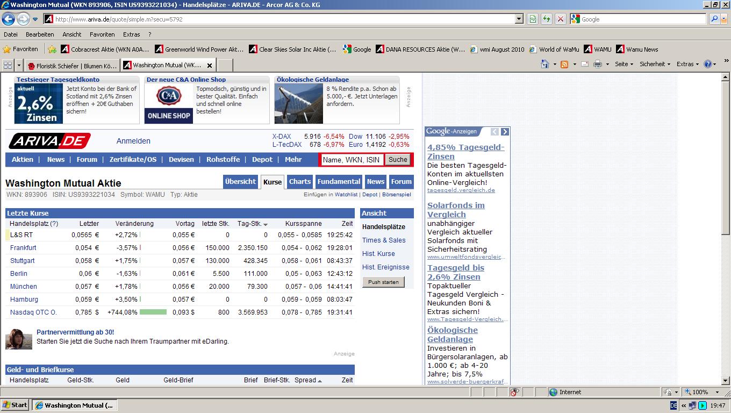Switch to the Fundamental tab
Image resolution: width=731 pixels, height=413 pixels.
coord(339,182)
